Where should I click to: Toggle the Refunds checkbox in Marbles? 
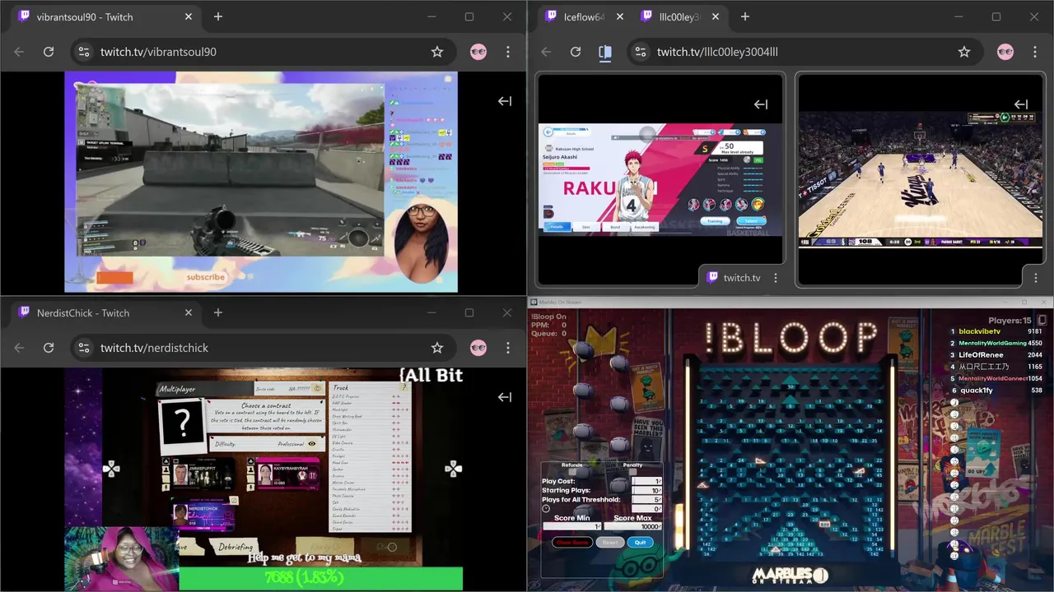572,472
